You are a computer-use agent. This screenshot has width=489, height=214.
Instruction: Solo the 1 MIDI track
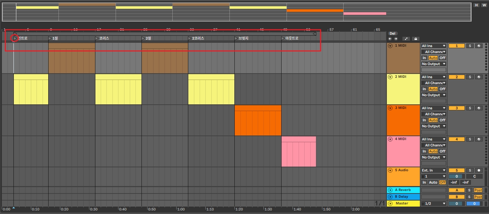point(469,46)
